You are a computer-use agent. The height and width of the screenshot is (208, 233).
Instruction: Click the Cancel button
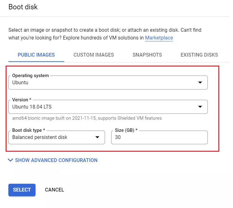[55, 190]
